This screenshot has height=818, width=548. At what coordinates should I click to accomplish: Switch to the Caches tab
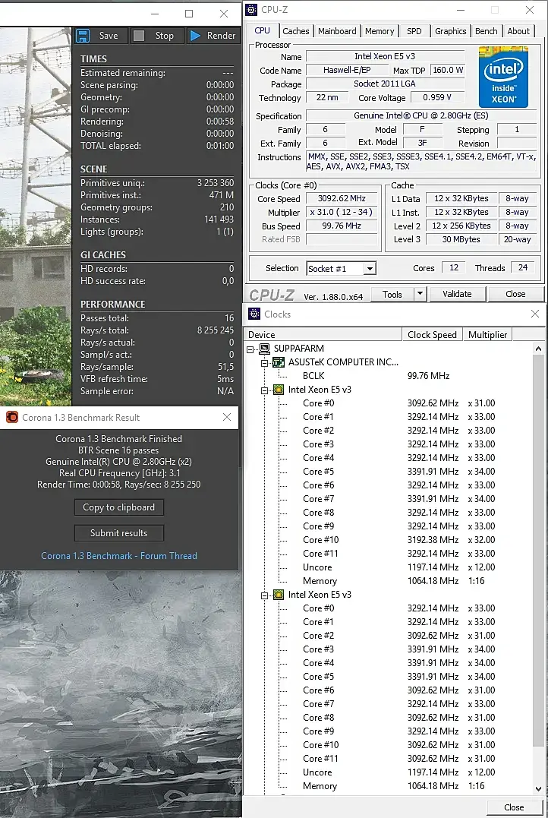click(x=296, y=31)
